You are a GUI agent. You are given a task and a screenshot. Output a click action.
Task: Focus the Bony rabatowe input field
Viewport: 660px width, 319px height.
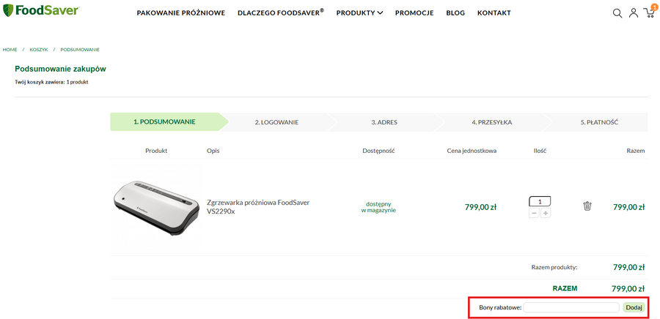pyautogui.click(x=571, y=307)
